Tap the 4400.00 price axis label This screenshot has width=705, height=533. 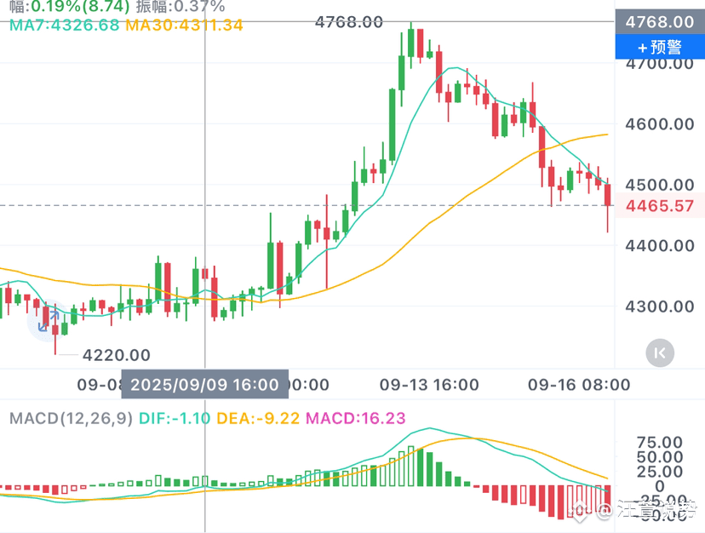[x=660, y=245]
